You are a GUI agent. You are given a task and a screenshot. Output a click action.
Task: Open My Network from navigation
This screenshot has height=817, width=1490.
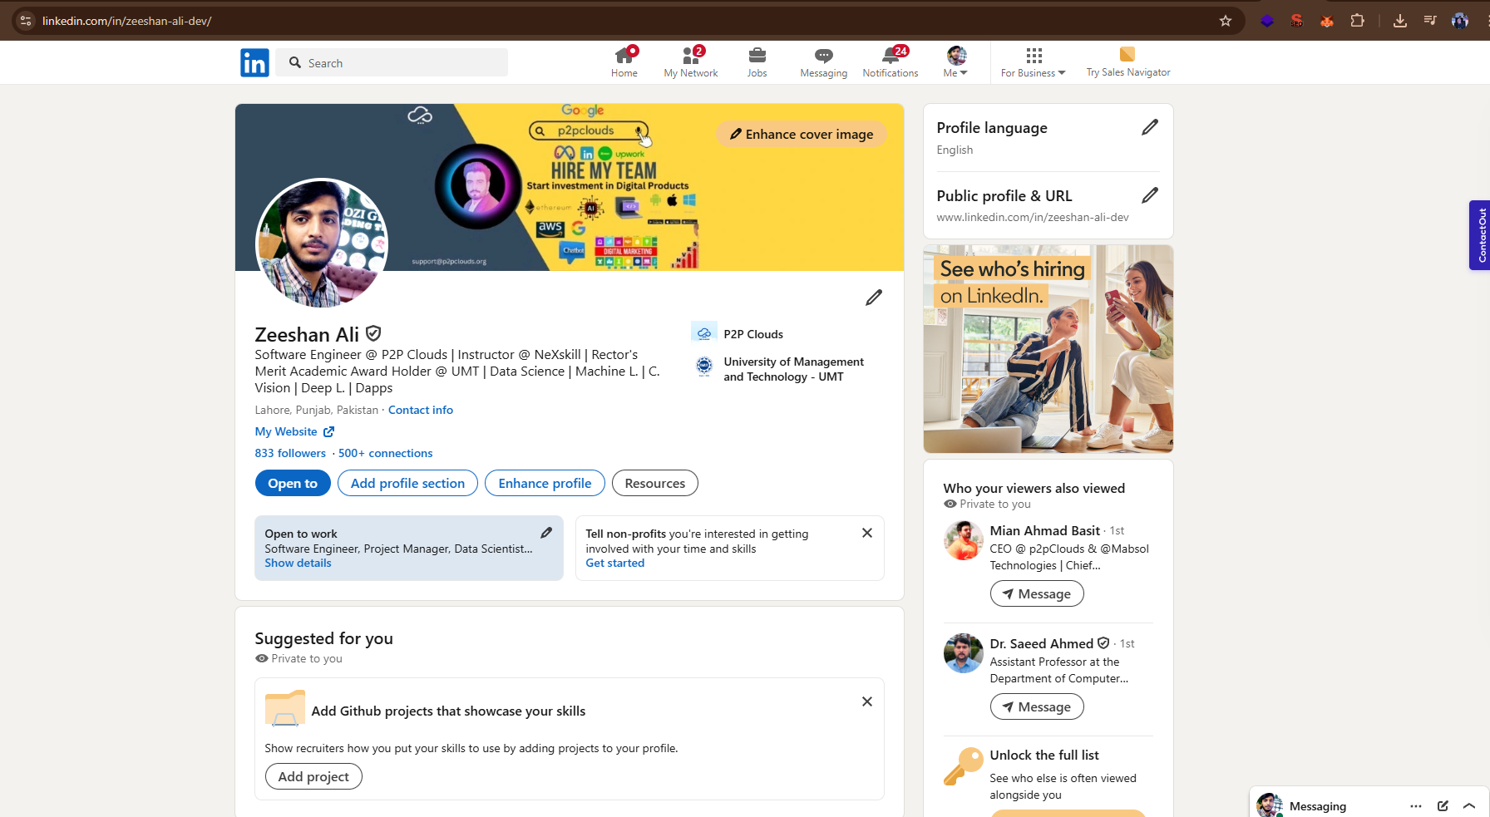click(691, 62)
